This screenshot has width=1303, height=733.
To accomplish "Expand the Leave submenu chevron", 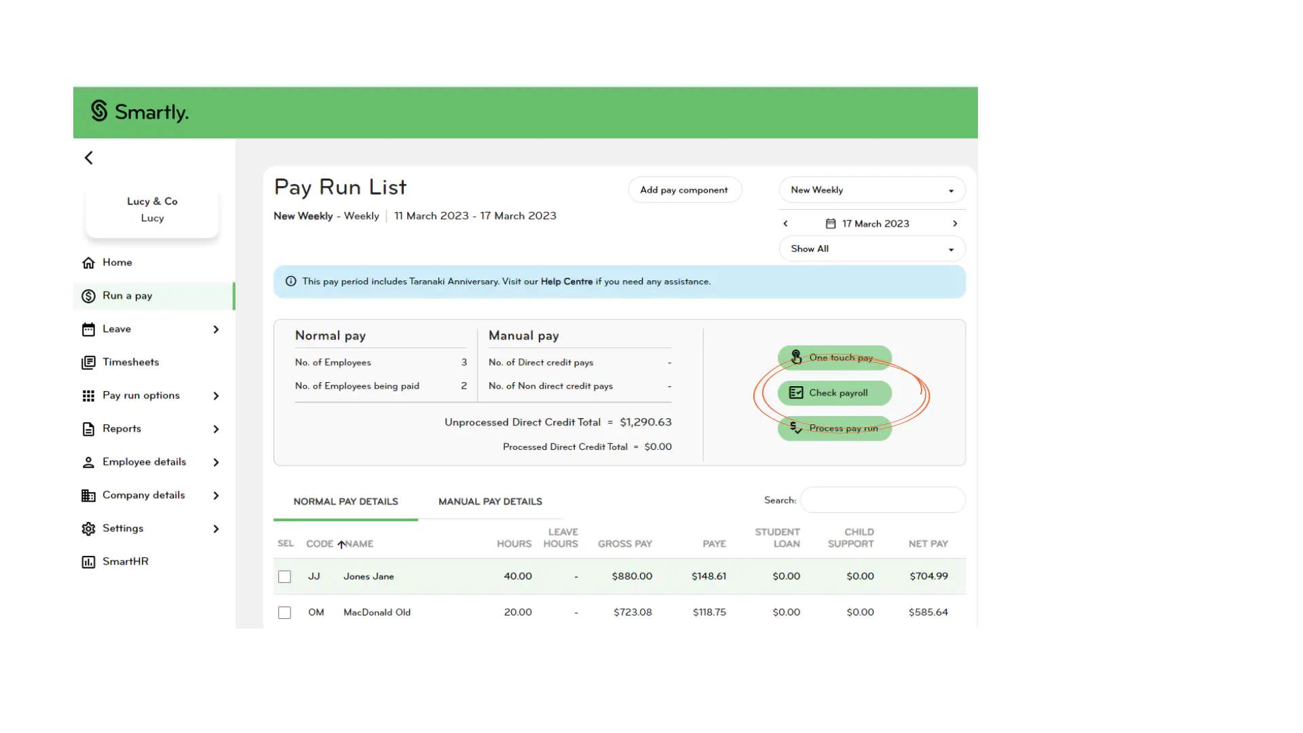I will [x=216, y=329].
